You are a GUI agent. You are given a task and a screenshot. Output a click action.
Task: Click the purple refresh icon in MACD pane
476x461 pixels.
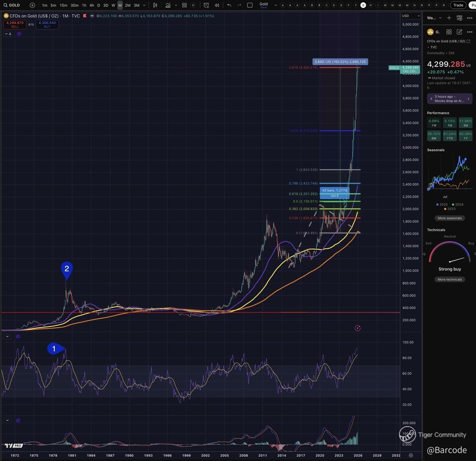pos(18,420)
